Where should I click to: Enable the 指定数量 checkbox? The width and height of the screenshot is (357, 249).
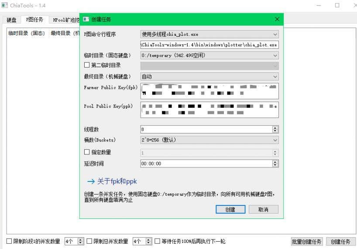click(x=87, y=152)
